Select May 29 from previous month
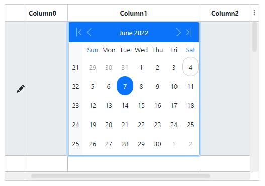 (x=93, y=67)
